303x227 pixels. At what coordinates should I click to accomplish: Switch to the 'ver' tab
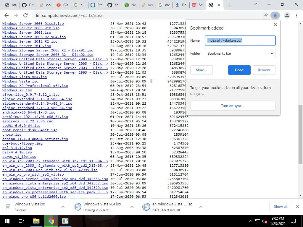pos(147,5)
